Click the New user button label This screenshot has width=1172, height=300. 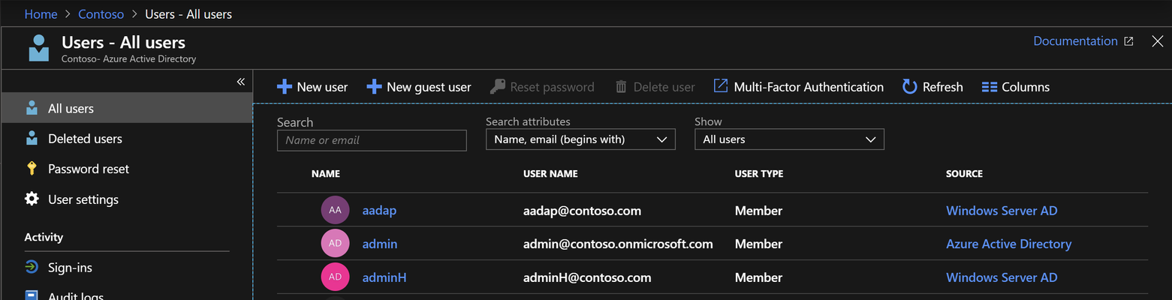(322, 87)
